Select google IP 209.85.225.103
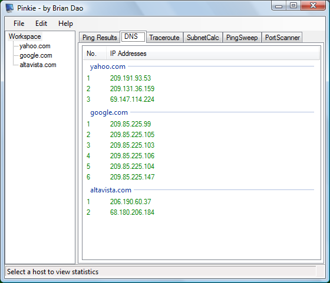 132,145
